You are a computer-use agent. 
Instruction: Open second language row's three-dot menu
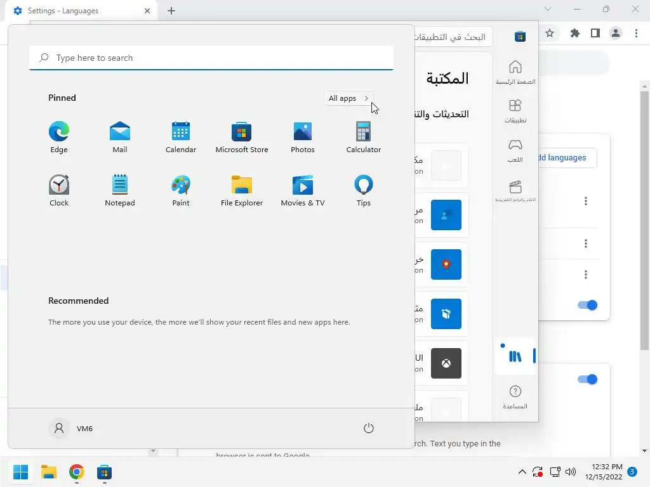coord(586,243)
